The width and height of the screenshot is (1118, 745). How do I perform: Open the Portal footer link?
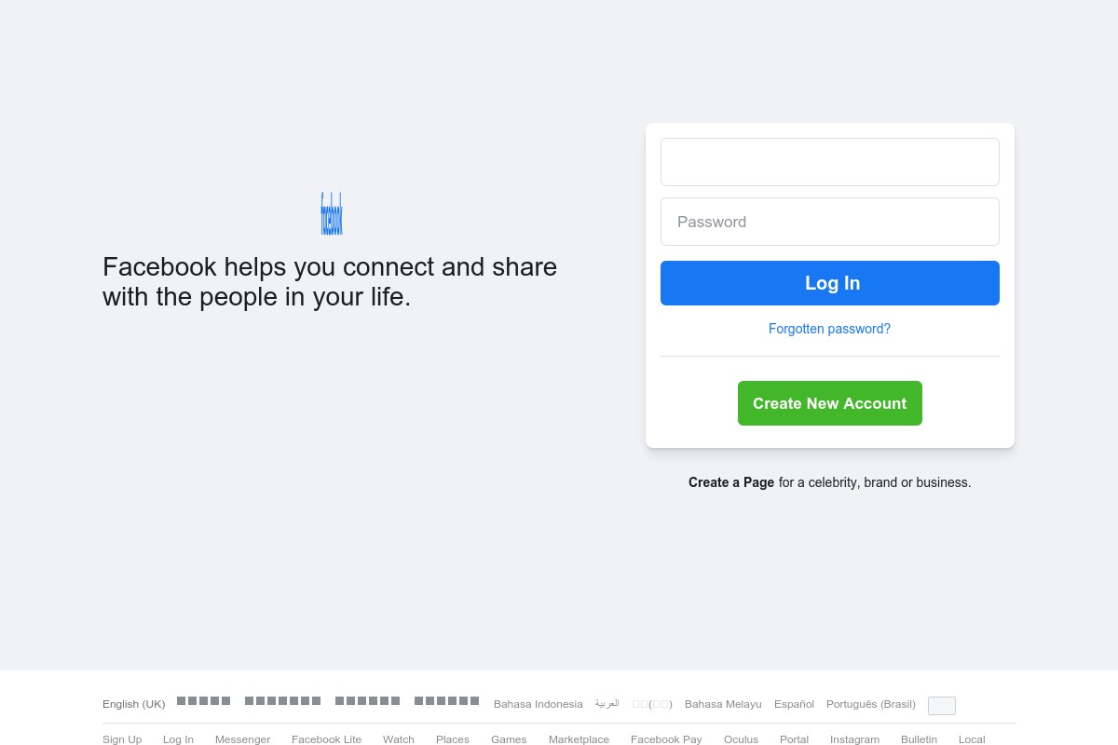click(794, 739)
